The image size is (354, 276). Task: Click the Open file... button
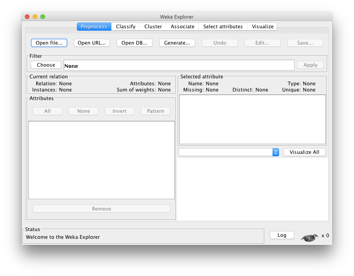(x=49, y=43)
